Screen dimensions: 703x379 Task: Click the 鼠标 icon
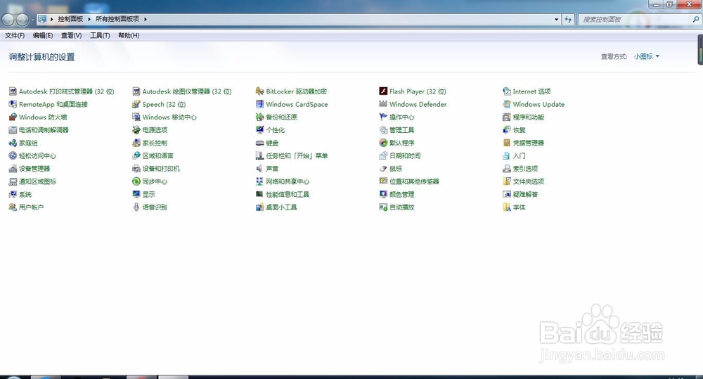click(x=383, y=169)
